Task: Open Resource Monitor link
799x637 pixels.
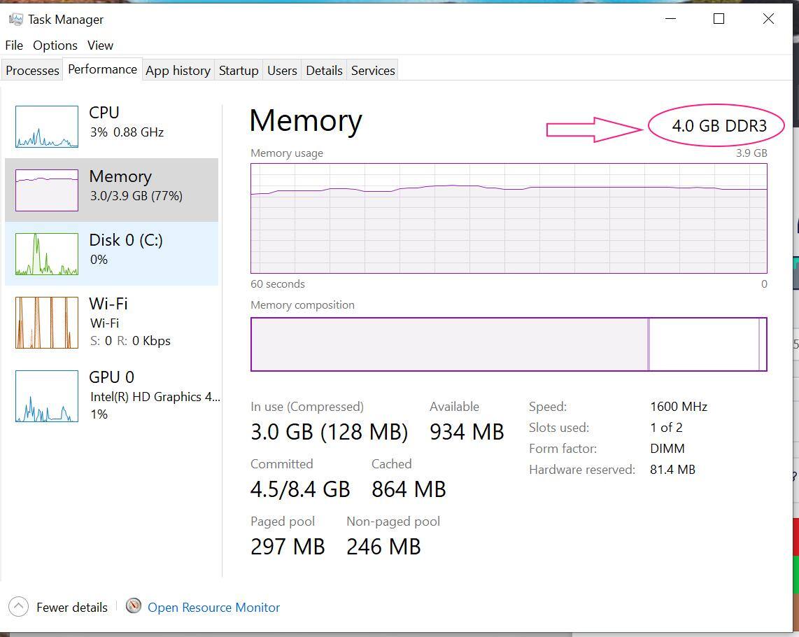Action: [213, 608]
